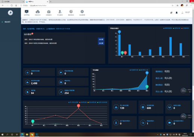
Task: Open the cloud upload icon in top navigation
Action: [38, 13]
